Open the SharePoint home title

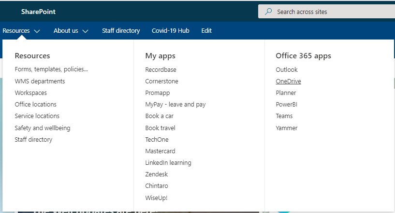[38, 12]
